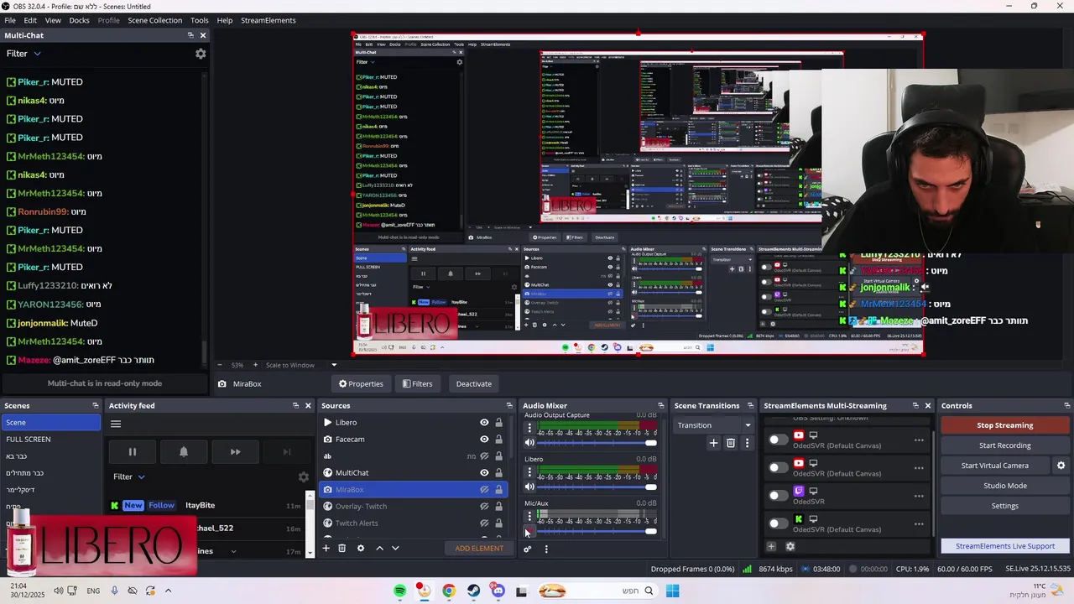The width and height of the screenshot is (1074, 604).
Task: Pause the Activity feed alerts
Action: (132, 452)
